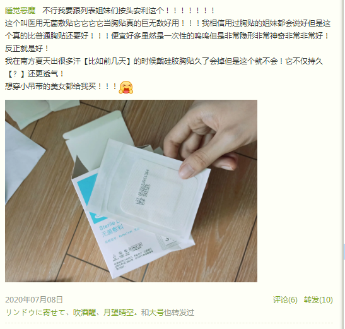Click the post date 2020年07月08日
The height and width of the screenshot is (329, 345).
tap(34, 300)
